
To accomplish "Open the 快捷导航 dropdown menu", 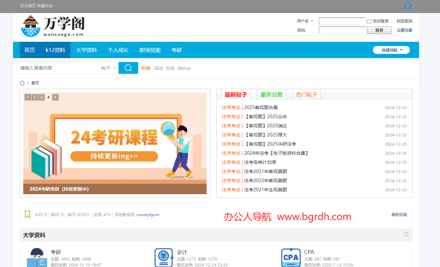I will click(391, 50).
